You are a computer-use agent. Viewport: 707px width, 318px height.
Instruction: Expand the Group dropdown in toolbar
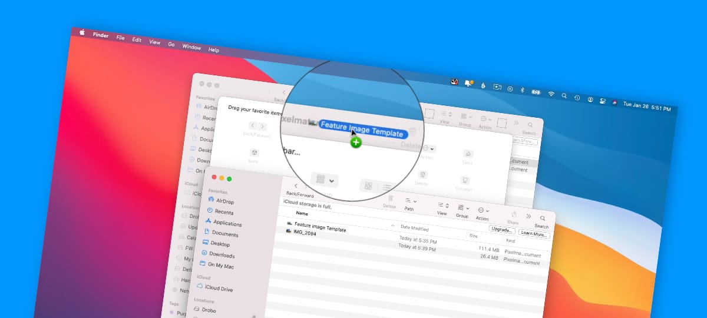pyautogui.click(x=463, y=208)
